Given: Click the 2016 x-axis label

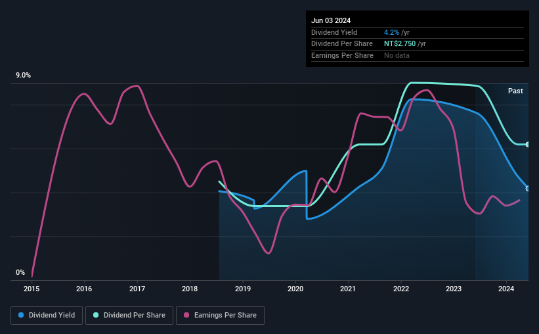Looking at the screenshot, I should click(x=84, y=289).
